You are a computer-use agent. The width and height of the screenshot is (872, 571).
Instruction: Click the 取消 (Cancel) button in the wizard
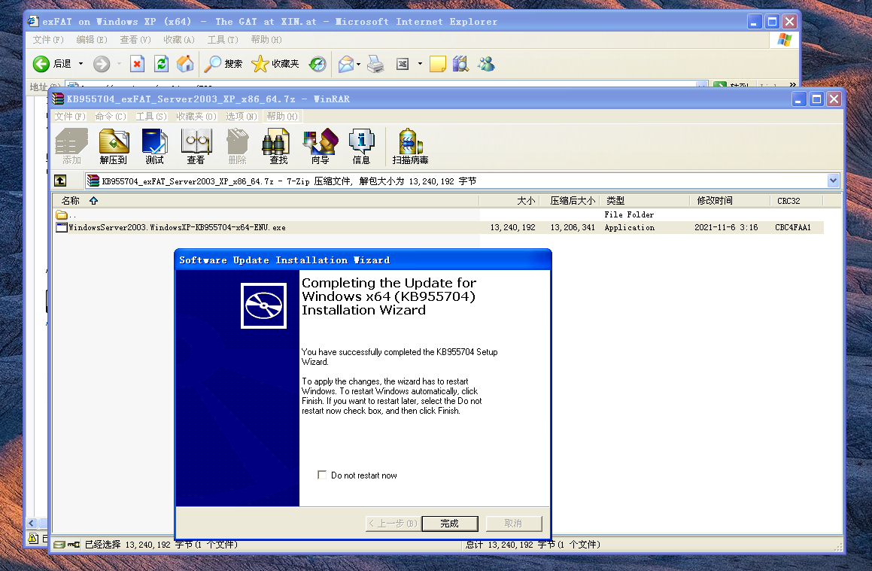coord(513,523)
